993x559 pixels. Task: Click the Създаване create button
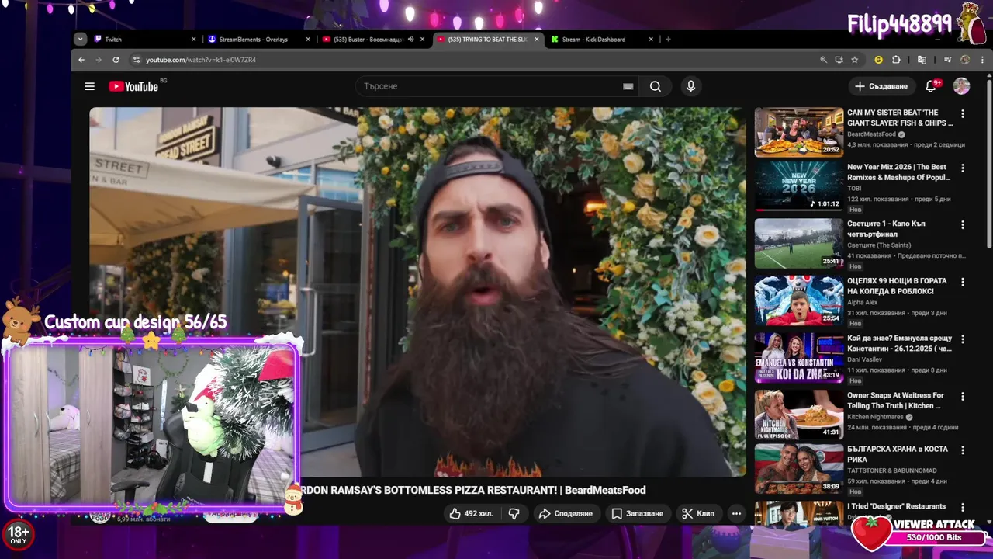[x=881, y=86]
